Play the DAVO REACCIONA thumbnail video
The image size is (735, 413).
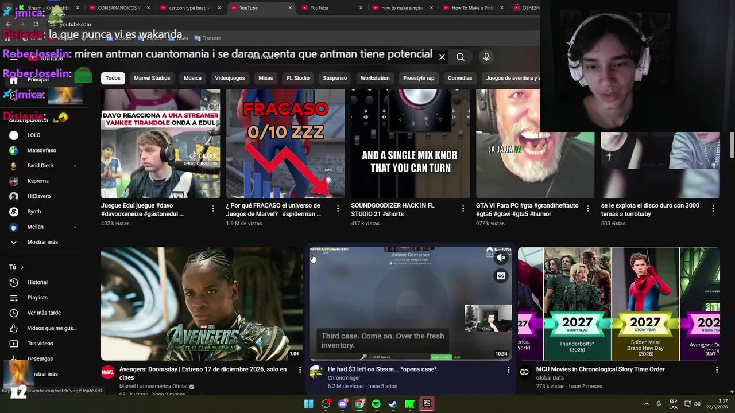[x=160, y=143]
